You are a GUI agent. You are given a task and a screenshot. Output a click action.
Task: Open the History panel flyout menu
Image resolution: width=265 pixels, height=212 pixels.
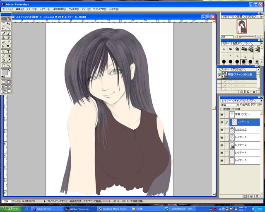click(258, 70)
